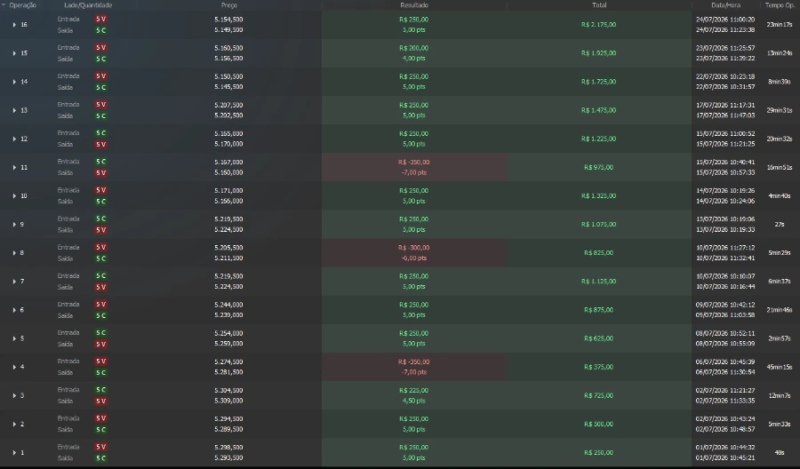
Task: Expand operation 5 row details
Action: pos(14,338)
